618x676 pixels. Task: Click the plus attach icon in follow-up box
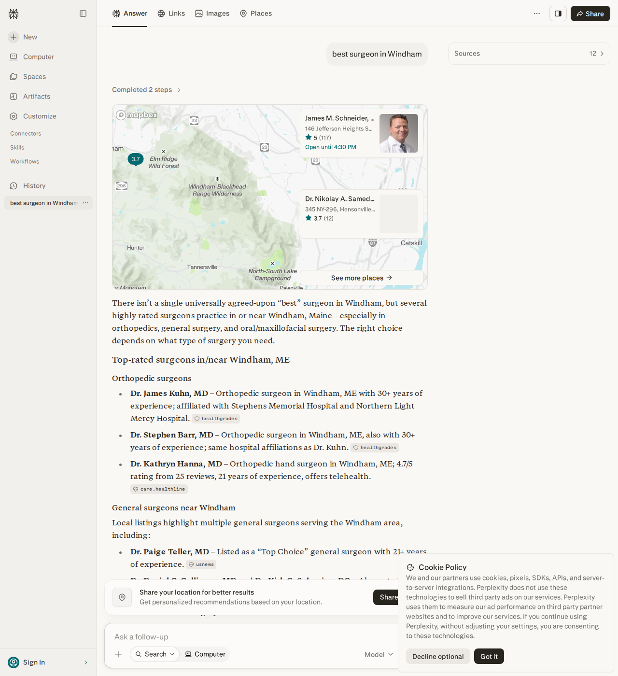click(118, 654)
